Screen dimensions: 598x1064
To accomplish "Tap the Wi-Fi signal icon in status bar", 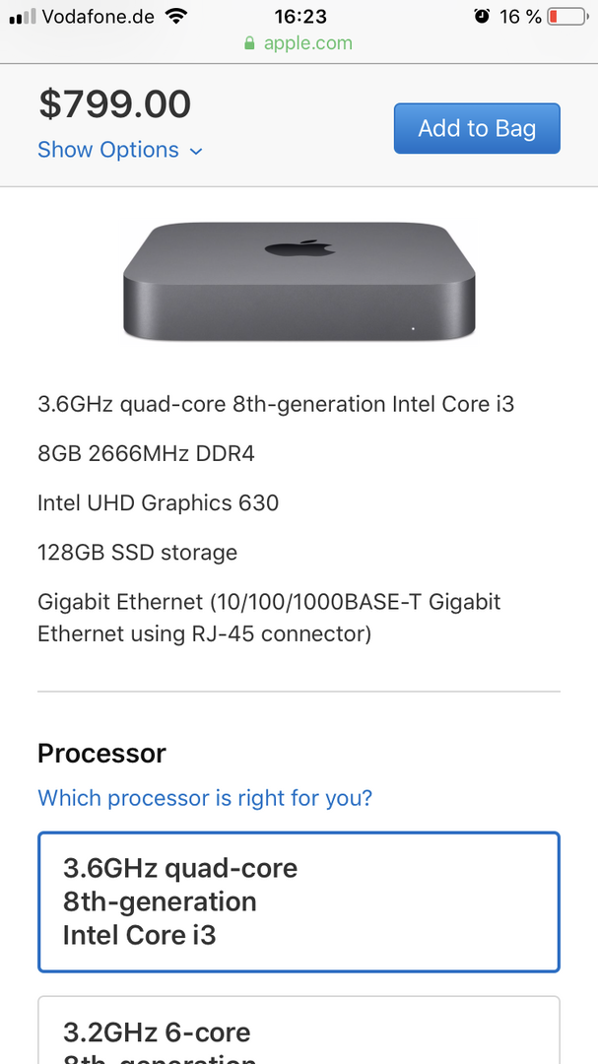I will point(176,16).
